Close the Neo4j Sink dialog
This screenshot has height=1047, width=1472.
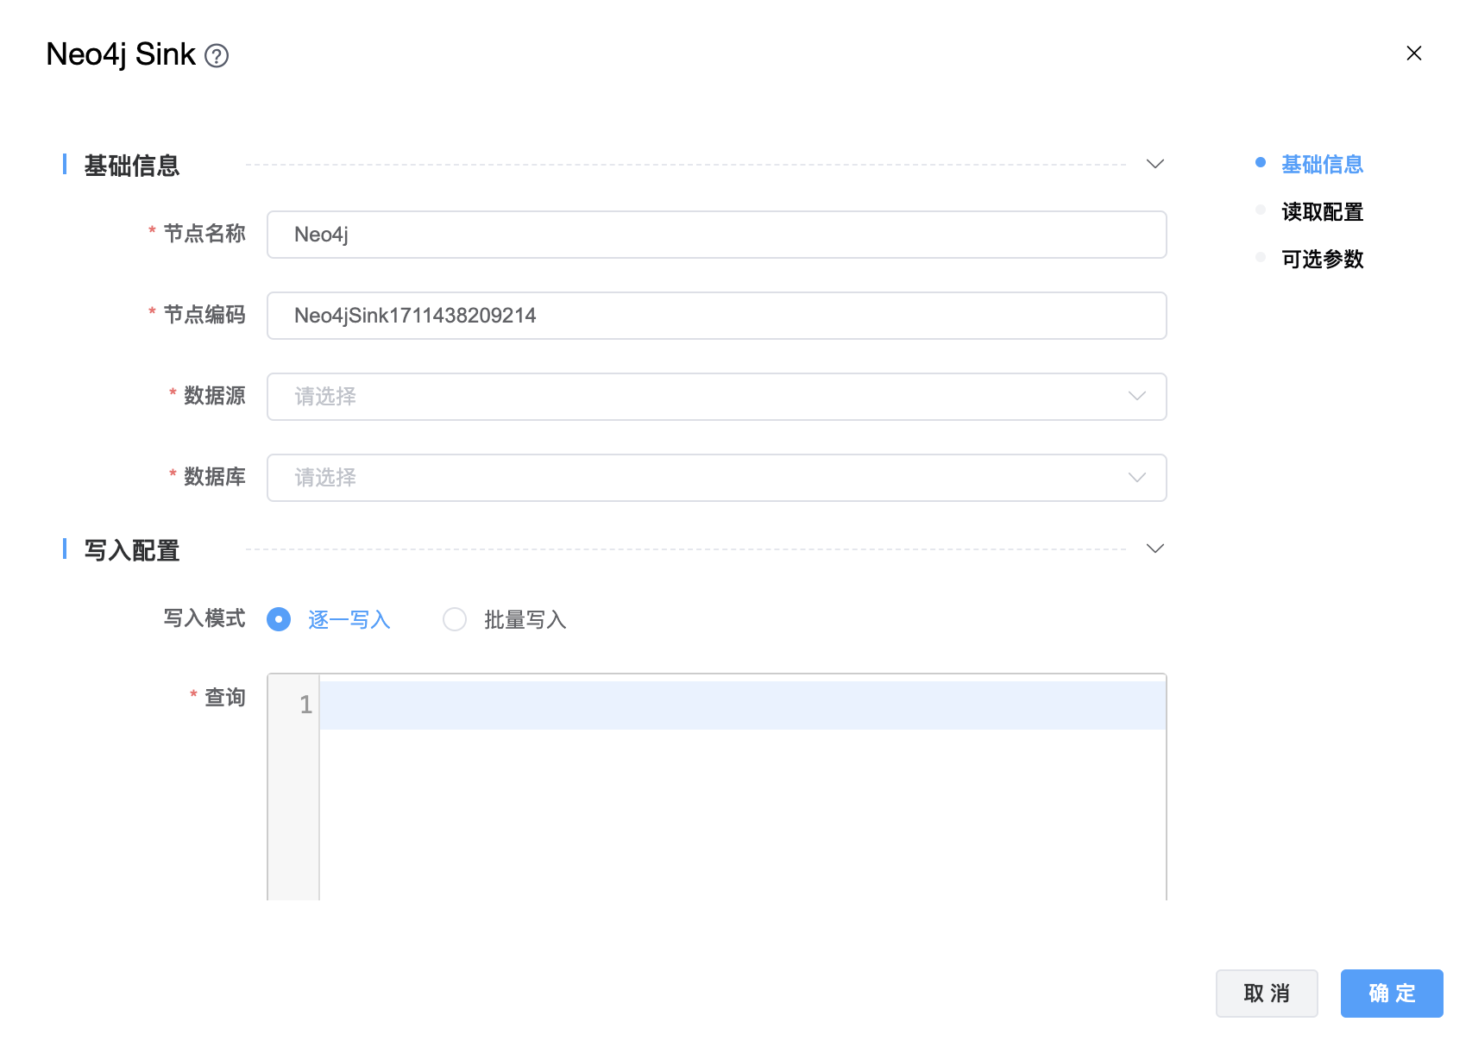1413,53
